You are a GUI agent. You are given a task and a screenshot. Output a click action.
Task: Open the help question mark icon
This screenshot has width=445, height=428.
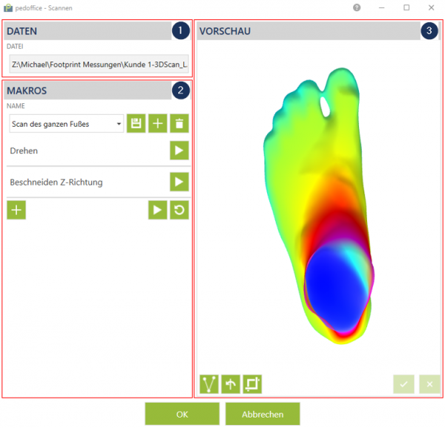coord(357,7)
